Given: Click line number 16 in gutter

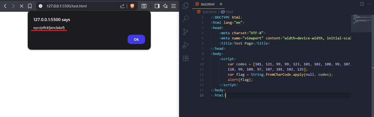Looking at the screenshot, I should tap(202, 95).
